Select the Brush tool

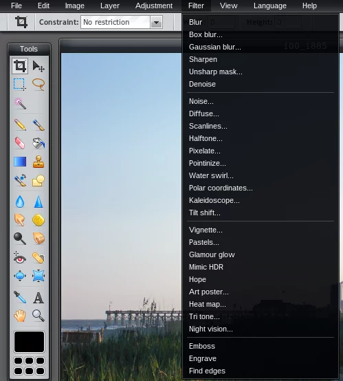coord(38,124)
